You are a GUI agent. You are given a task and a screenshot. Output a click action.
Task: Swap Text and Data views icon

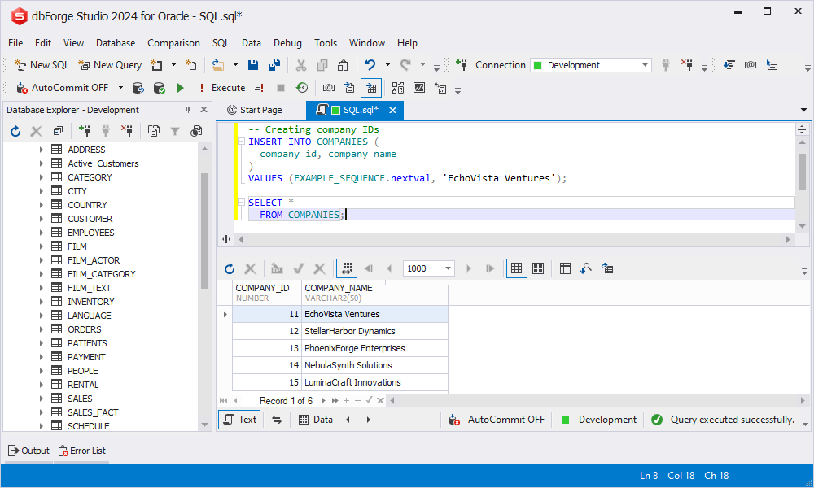[277, 420]
